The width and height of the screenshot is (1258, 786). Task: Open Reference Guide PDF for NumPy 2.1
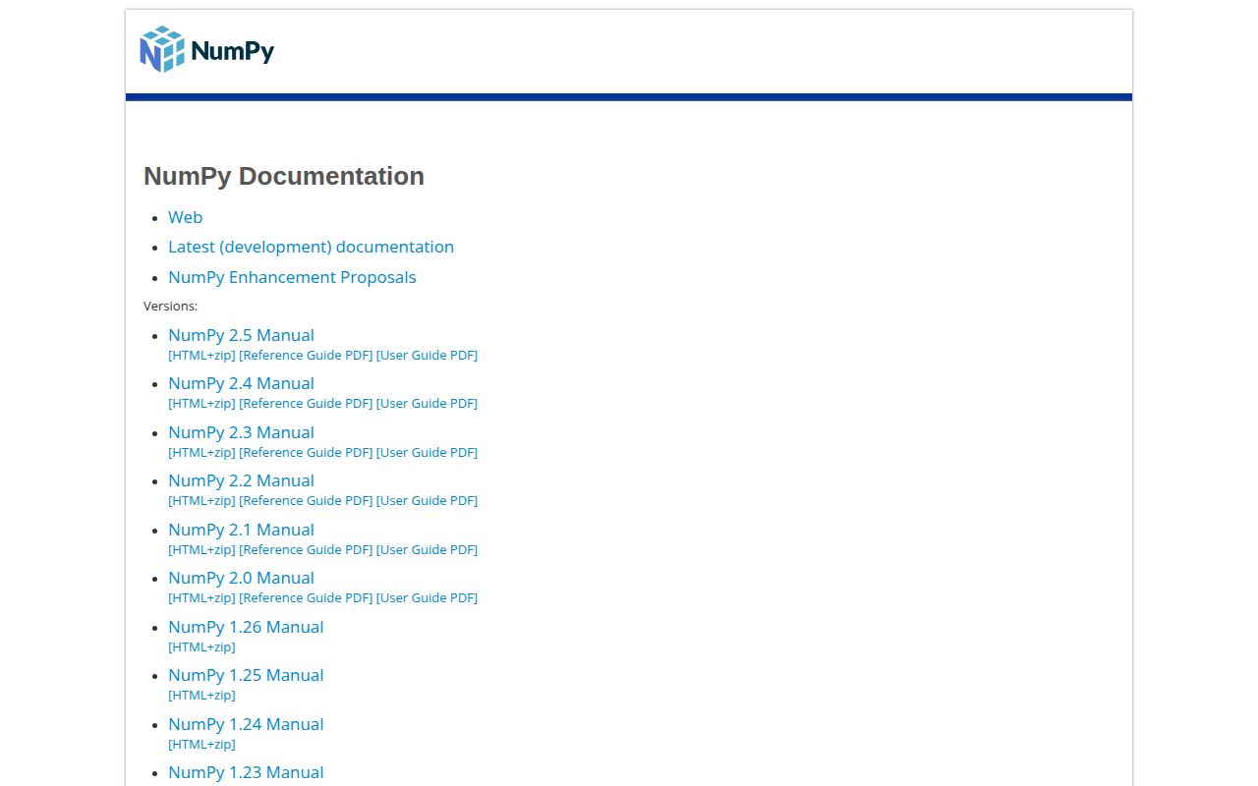(306, 549)
